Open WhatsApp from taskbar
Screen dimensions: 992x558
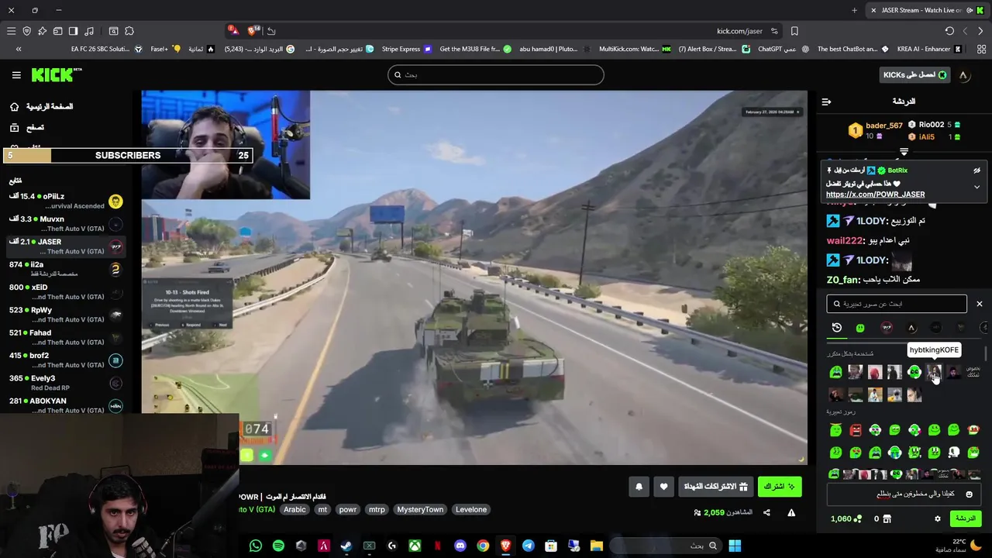coord(256,546)
